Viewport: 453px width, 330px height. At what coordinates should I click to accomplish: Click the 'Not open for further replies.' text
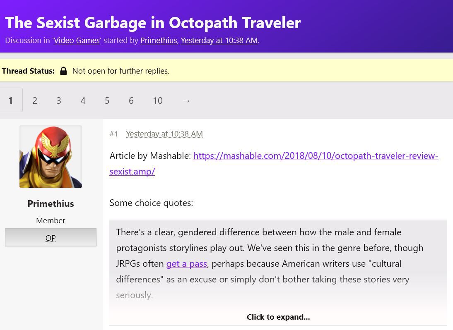121,71
